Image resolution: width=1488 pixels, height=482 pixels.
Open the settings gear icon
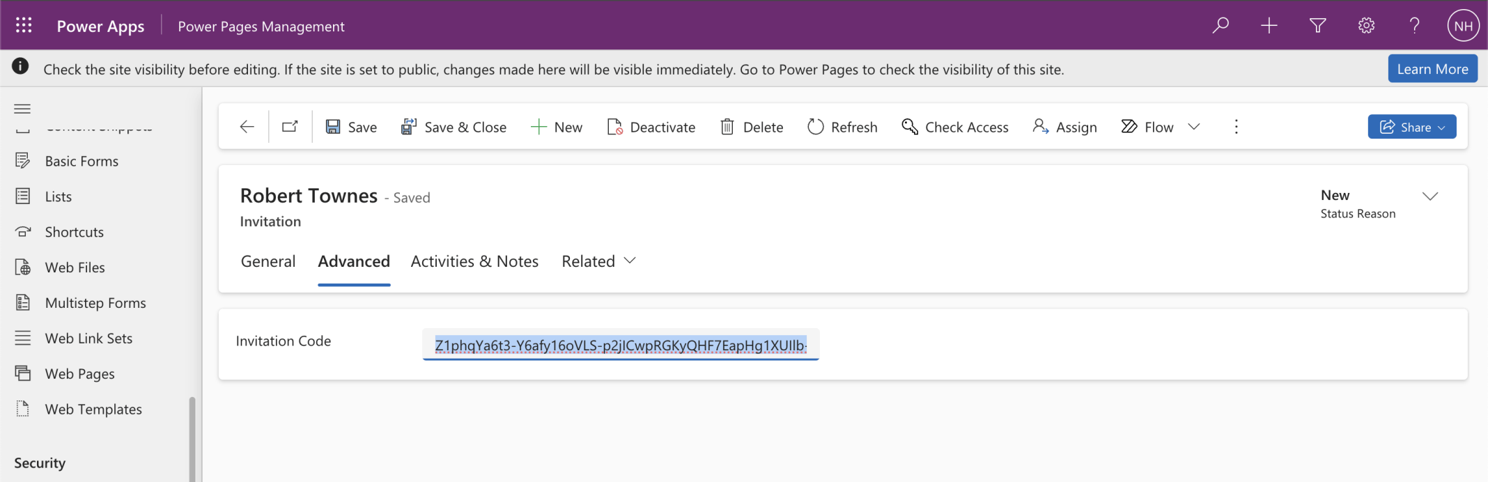click(1366, 26)
